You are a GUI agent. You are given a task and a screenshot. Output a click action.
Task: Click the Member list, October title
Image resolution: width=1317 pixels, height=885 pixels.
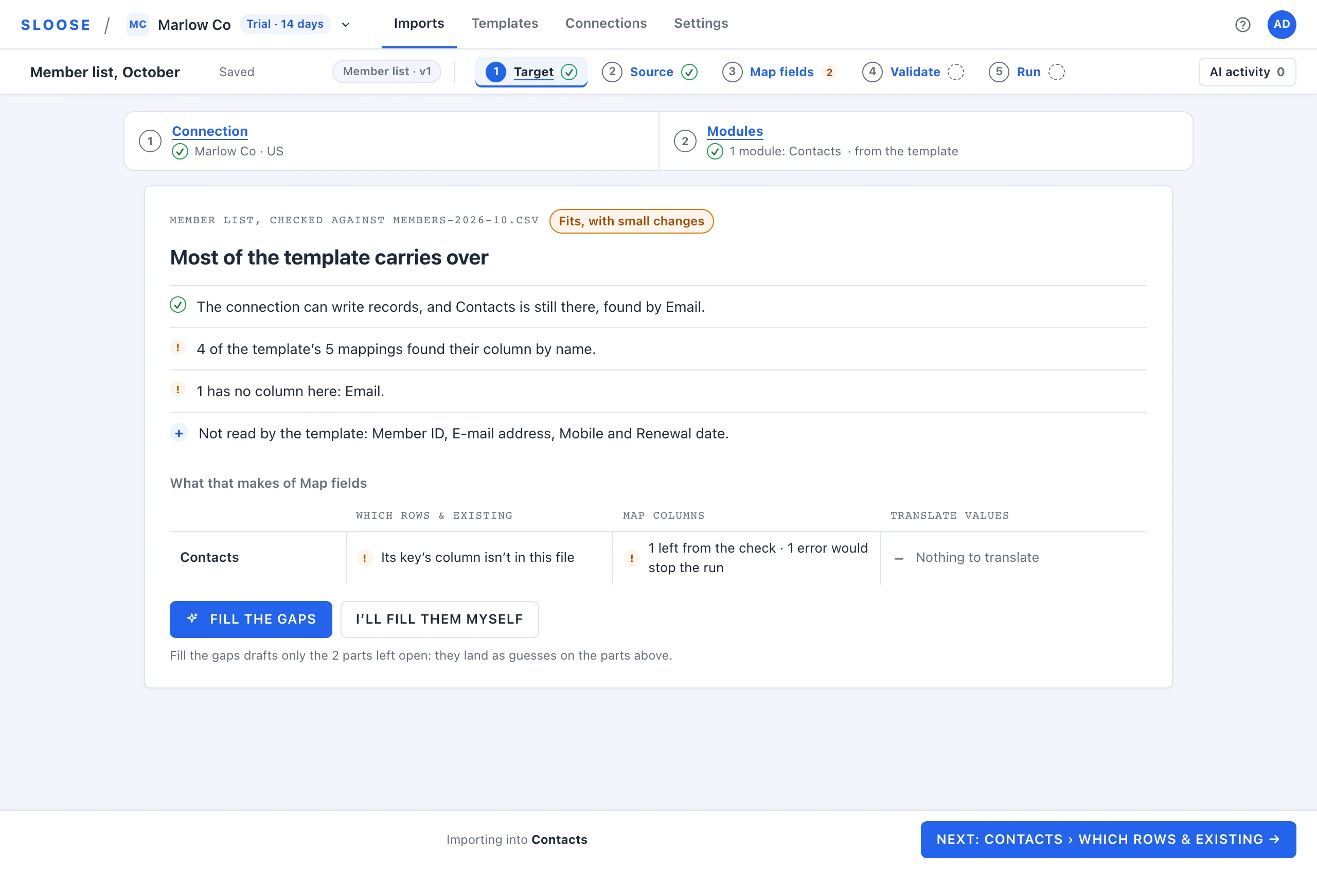[x=105, y=72]
